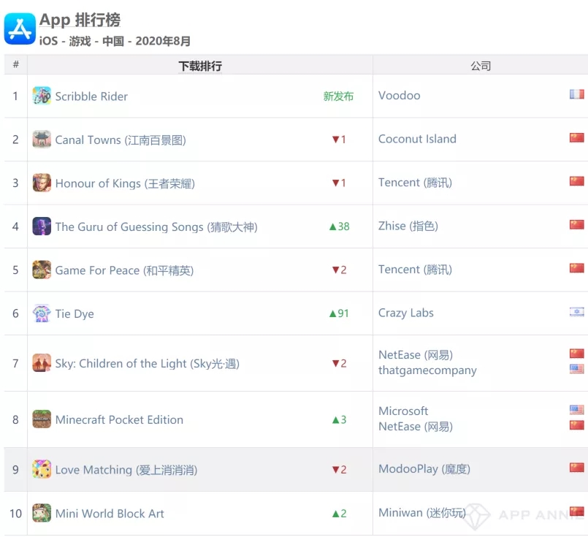Click The Guru of Guessing Songs icon

click(42, 226)
